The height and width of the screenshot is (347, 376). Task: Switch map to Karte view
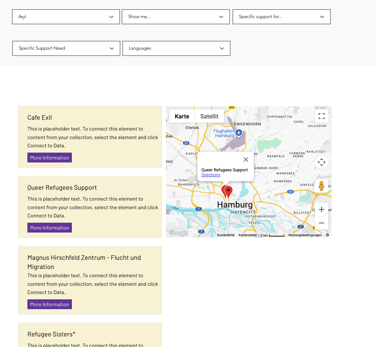[x=182, y=116]
